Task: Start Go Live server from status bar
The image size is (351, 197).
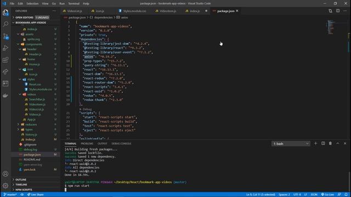Action: point(327,195)
